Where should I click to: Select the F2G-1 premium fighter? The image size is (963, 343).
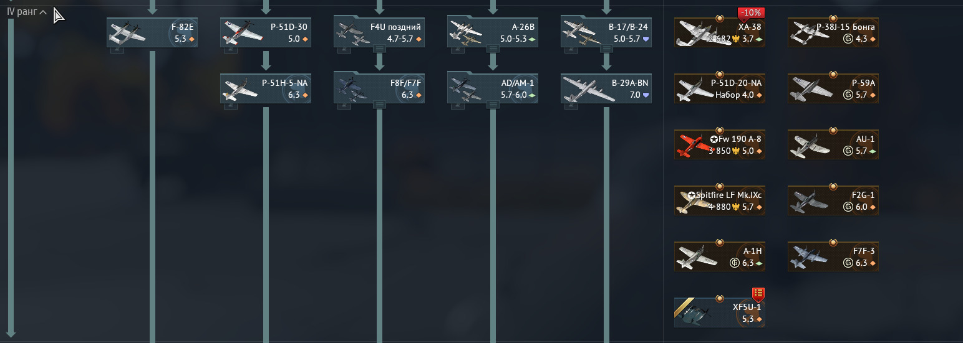point(833,200)
